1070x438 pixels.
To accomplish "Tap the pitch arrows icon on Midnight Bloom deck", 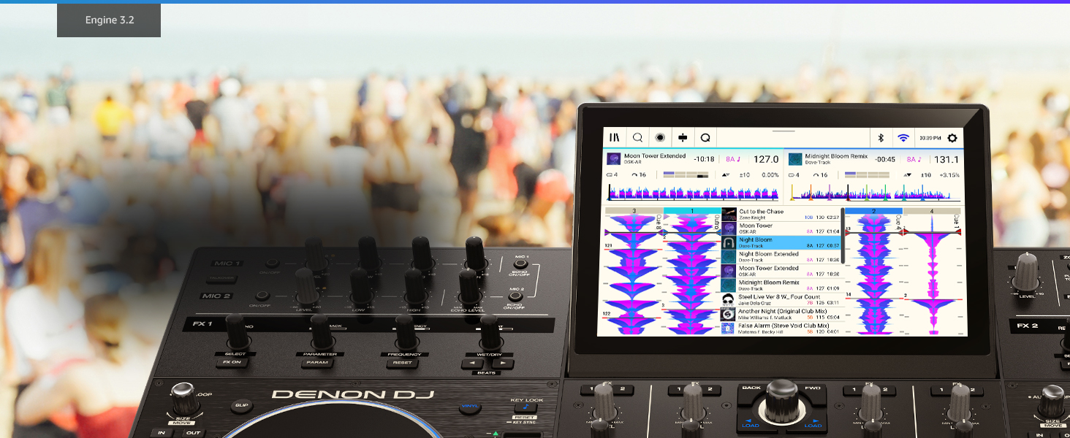I will 906,175.
